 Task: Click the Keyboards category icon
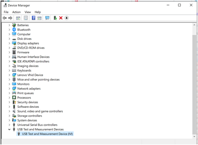(14, 70)
